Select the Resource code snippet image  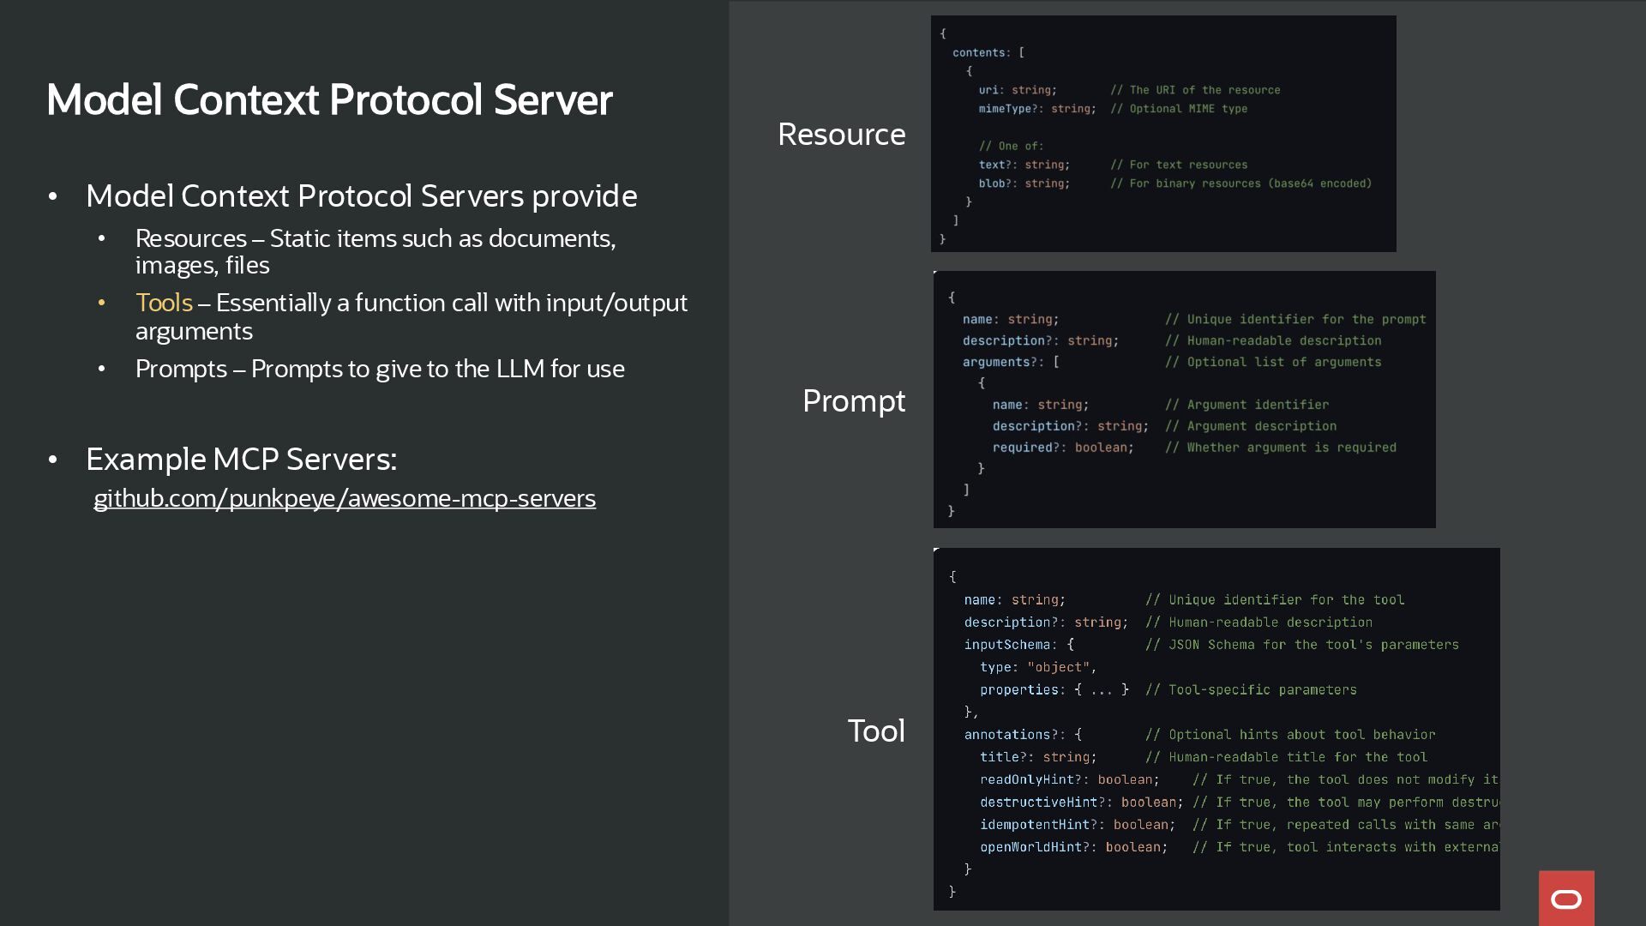[x=1162, y=134]
